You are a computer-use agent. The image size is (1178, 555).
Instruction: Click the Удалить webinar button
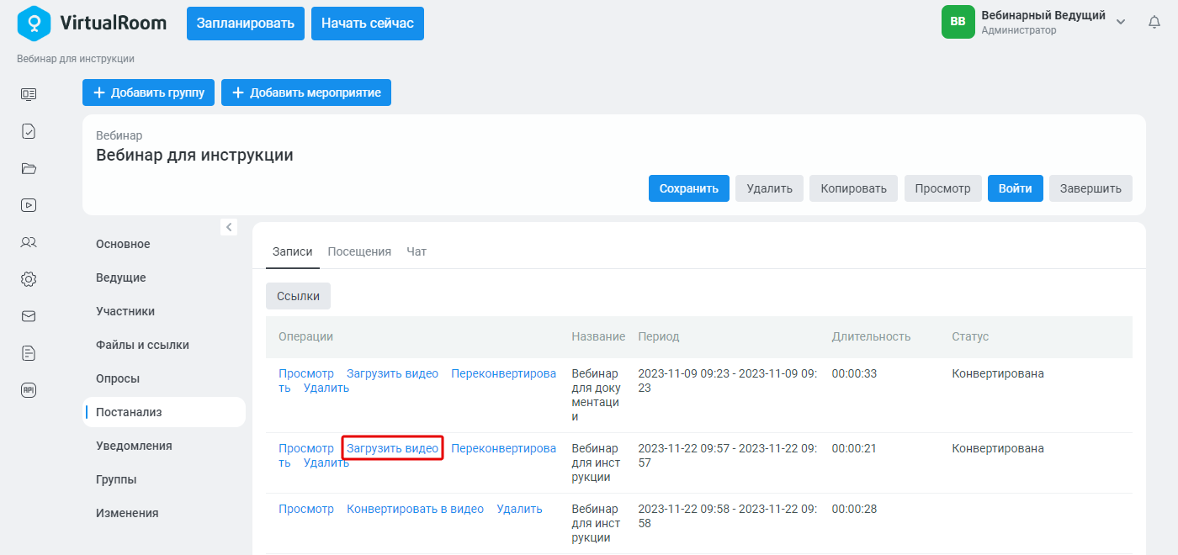[770, 188]
